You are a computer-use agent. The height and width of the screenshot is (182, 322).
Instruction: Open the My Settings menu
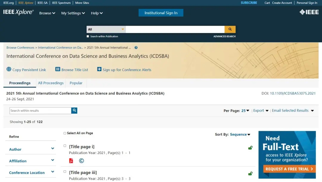tap(73, 13)
